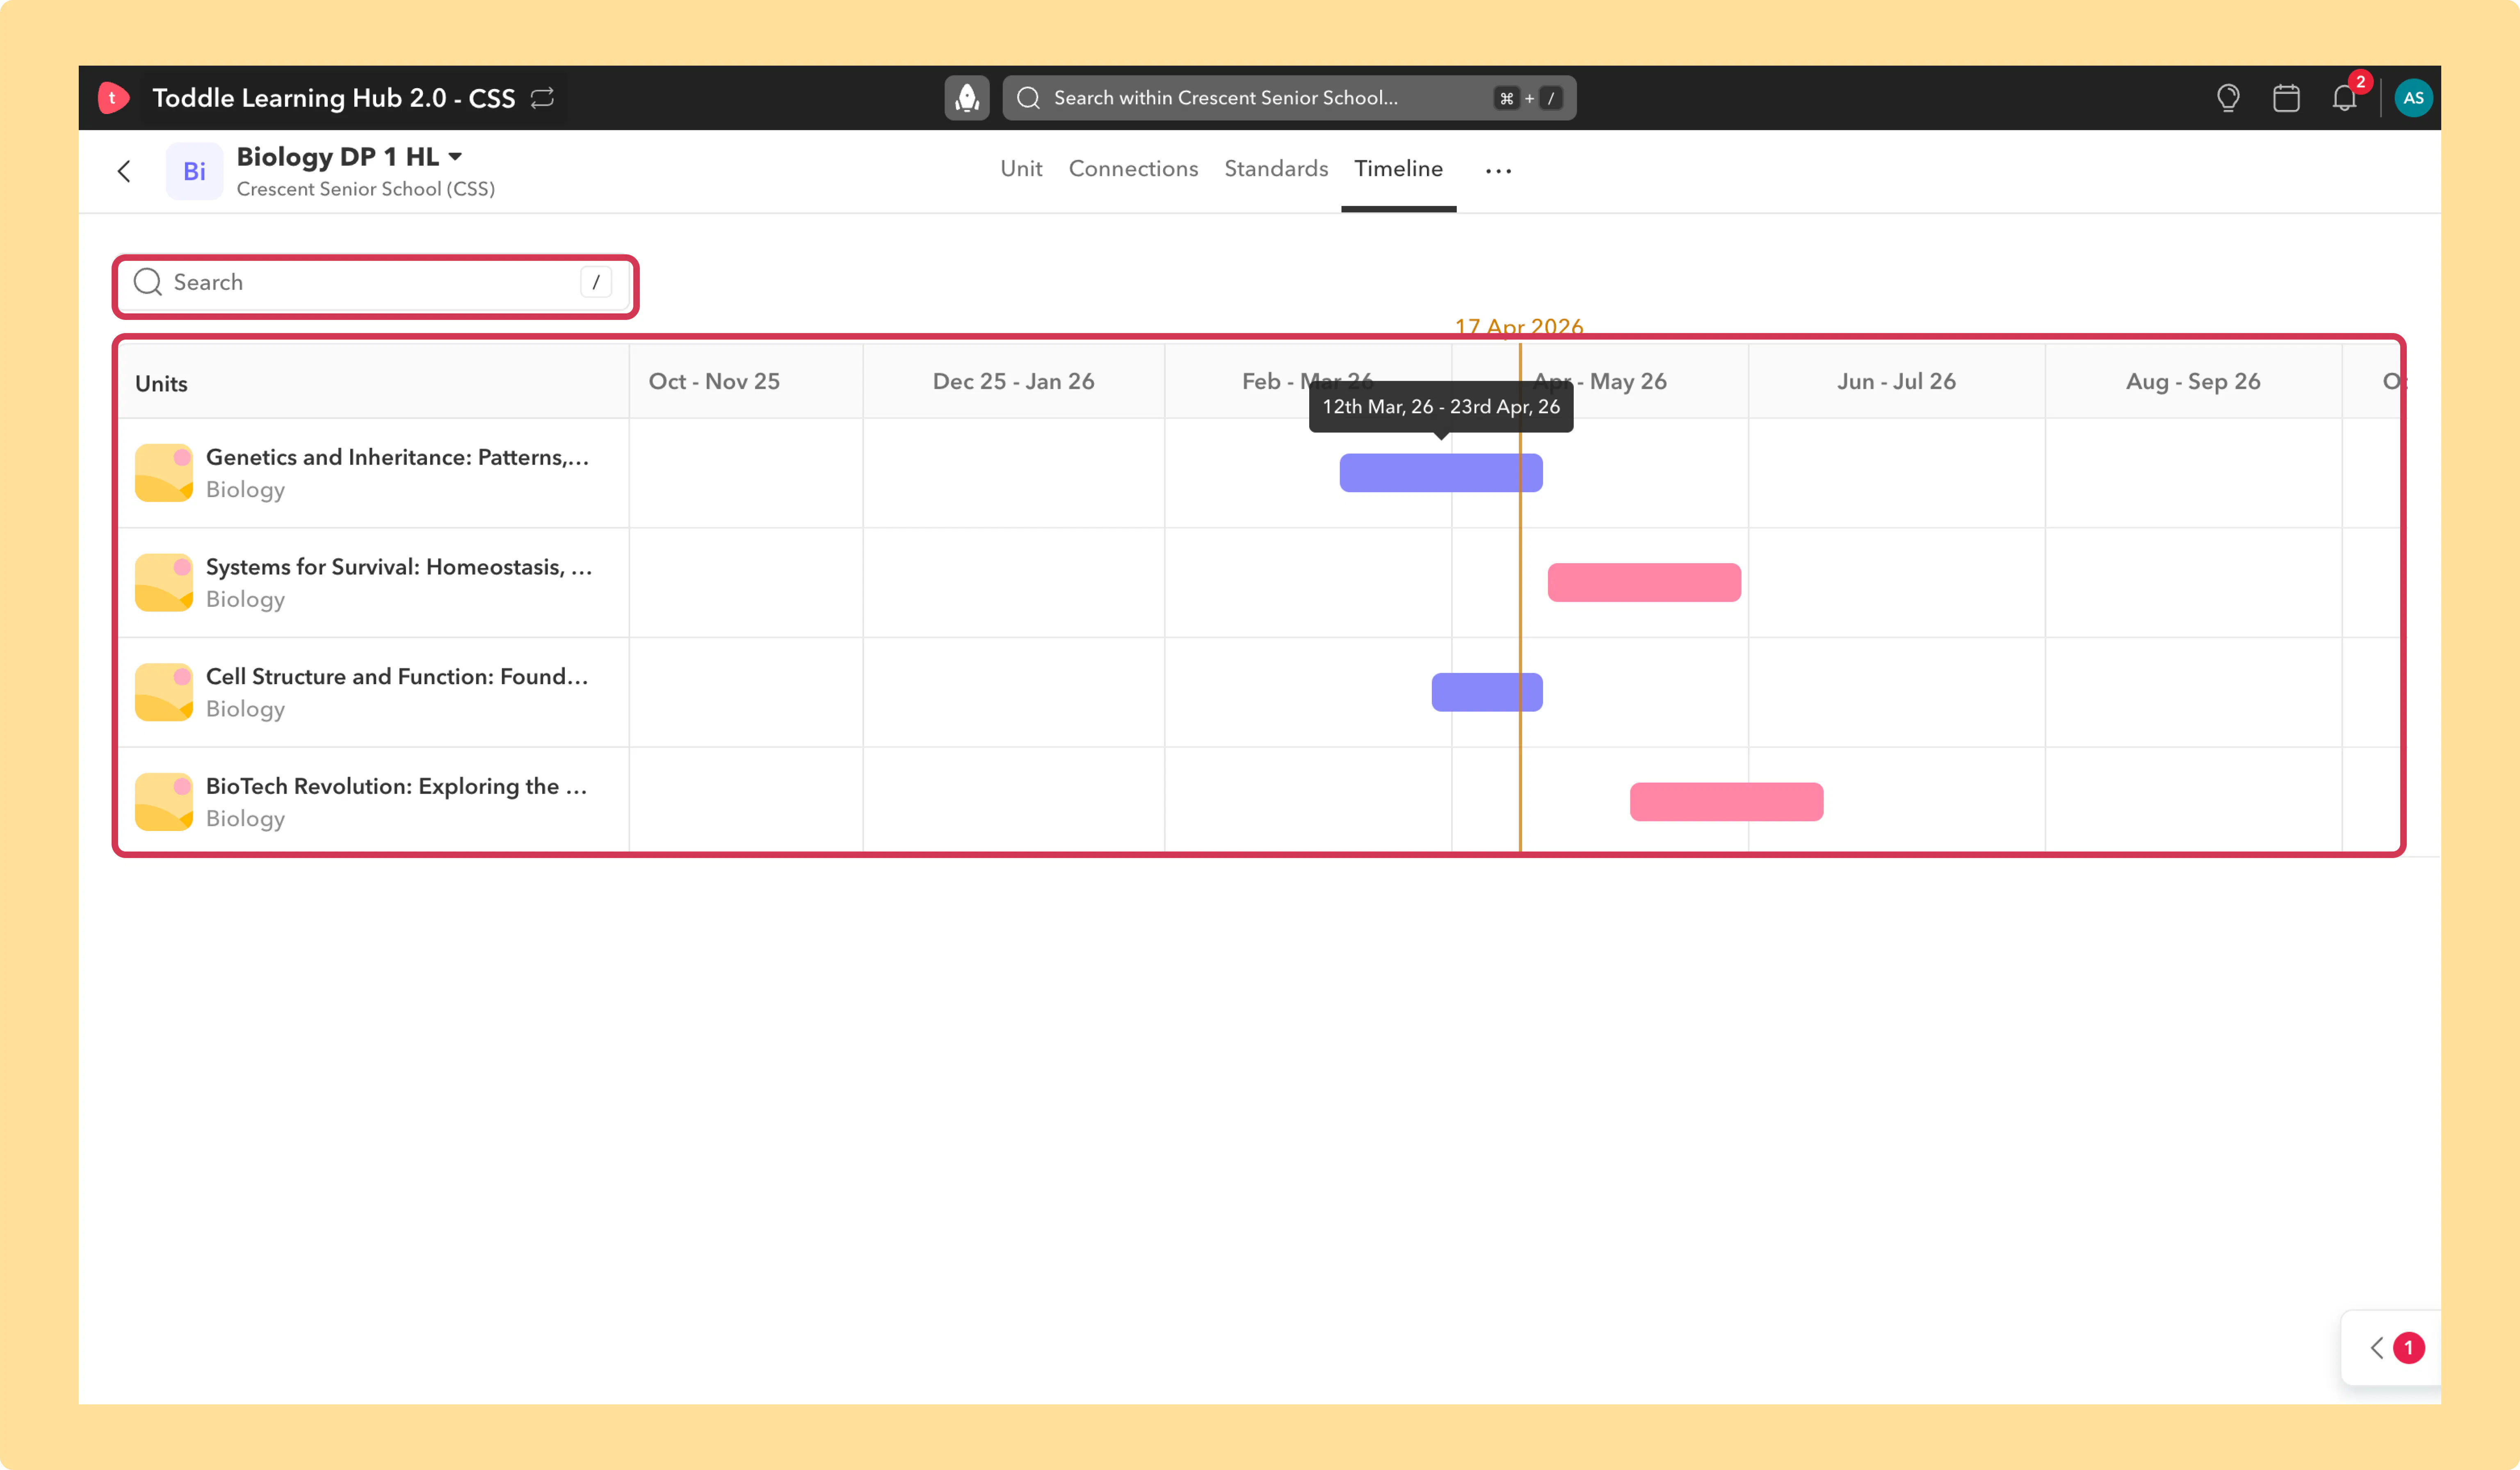Click Crescent Senior School (CSS) subtitle

pos(365,189)
